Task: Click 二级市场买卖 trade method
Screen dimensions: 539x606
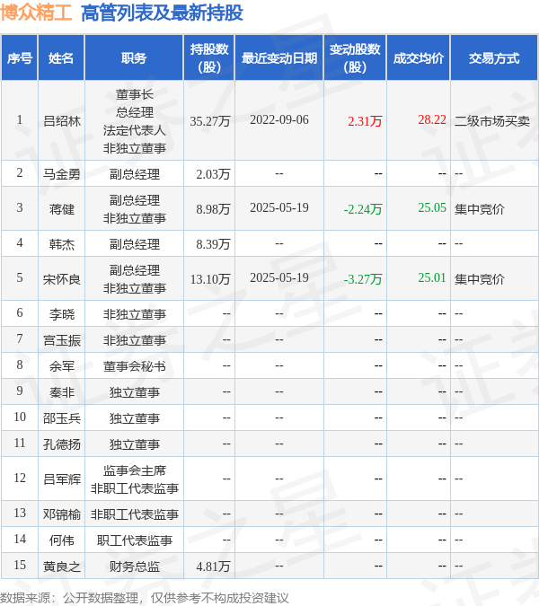Action: (491, 121)
